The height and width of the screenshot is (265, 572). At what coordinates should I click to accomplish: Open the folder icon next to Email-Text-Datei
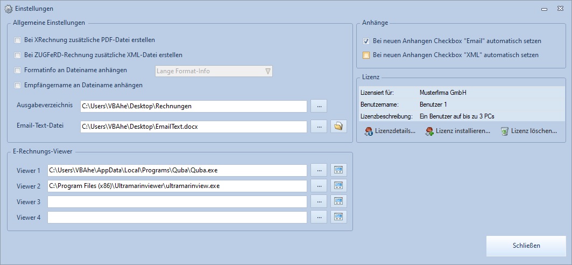coord(338,127)
